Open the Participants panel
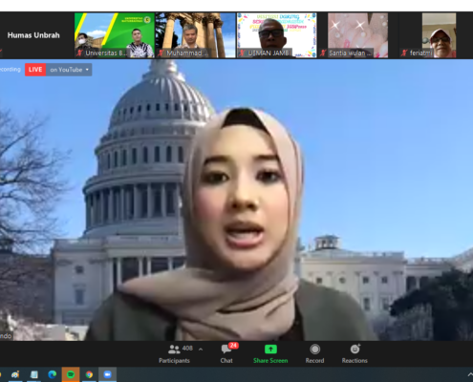The height and width of the screenshot is (382, 473). pos(174,353)
